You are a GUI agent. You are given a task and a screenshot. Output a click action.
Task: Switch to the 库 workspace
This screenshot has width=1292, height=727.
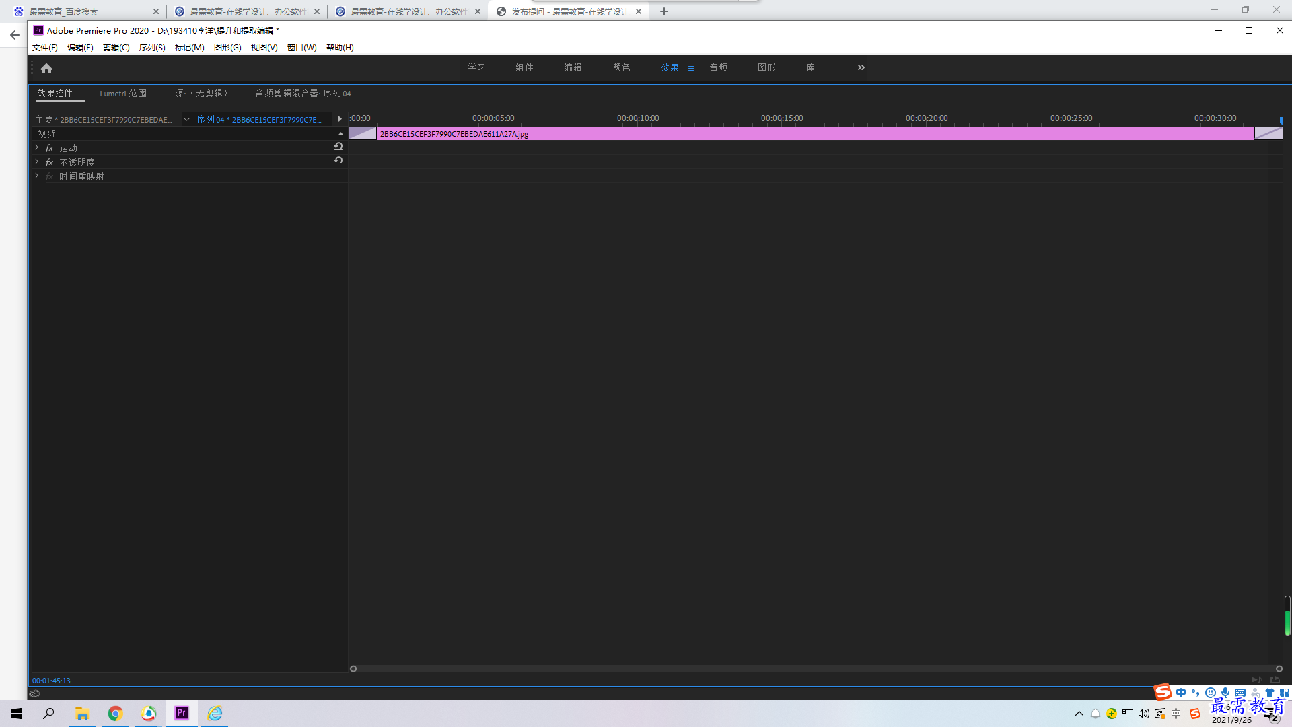tap(811, 67)
